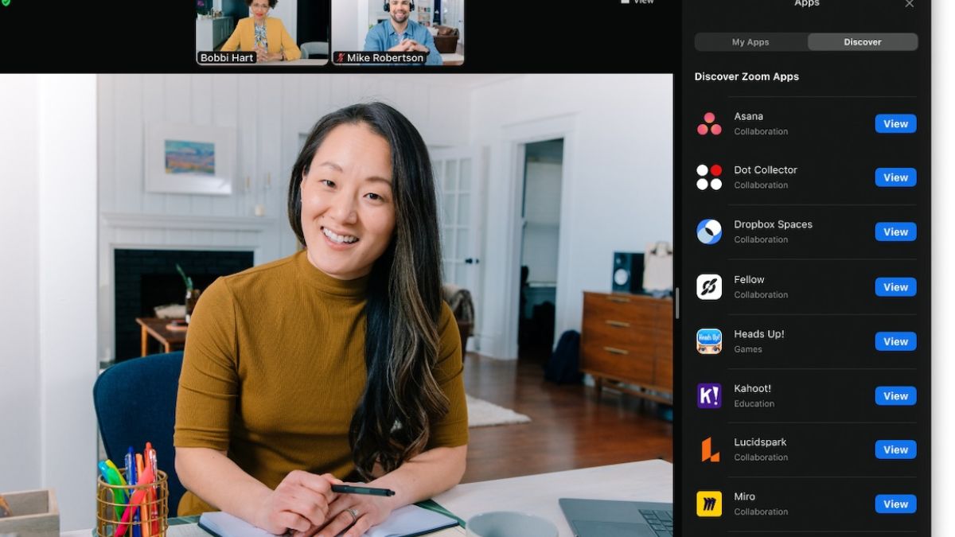
Task: Click the Miro app name
Action: (744, 496)
